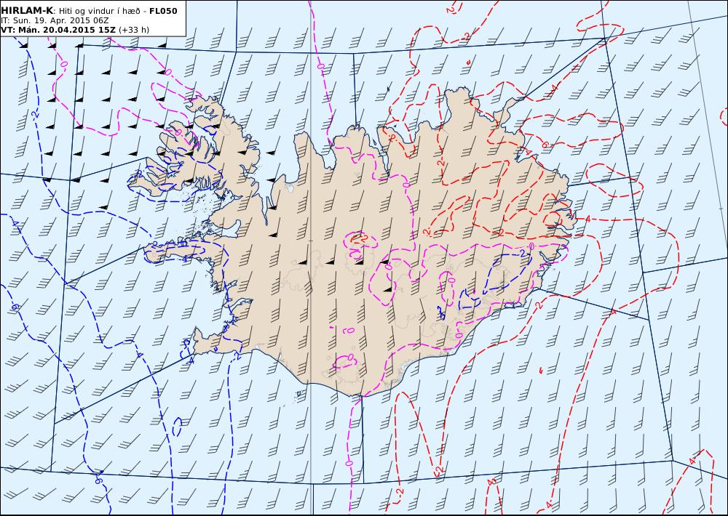The image size is (728, 516).
Task: Click the 'VT: Mán. 20.04.2015 15Z' valid time
Action: (x=58, y=30)
